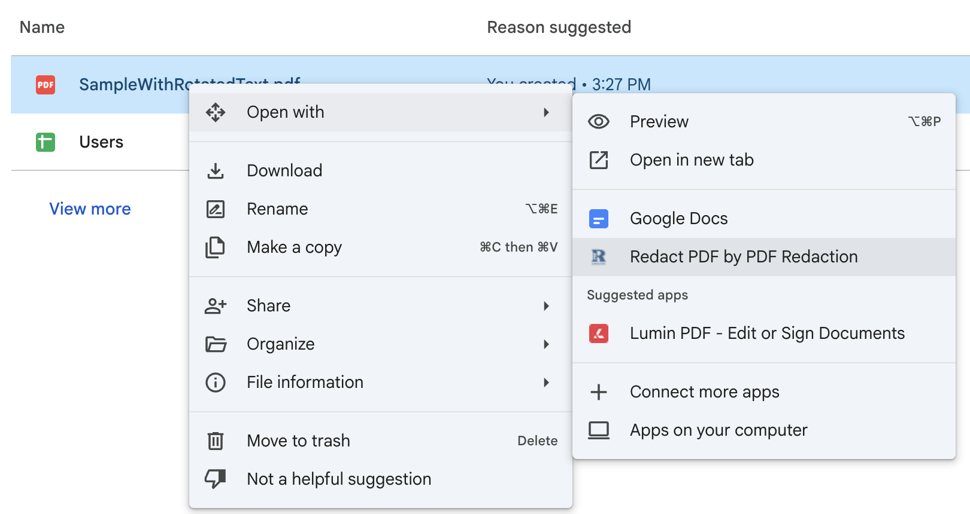Select Download from the context menu
This screenshot has width=970, height=514.
381,171
